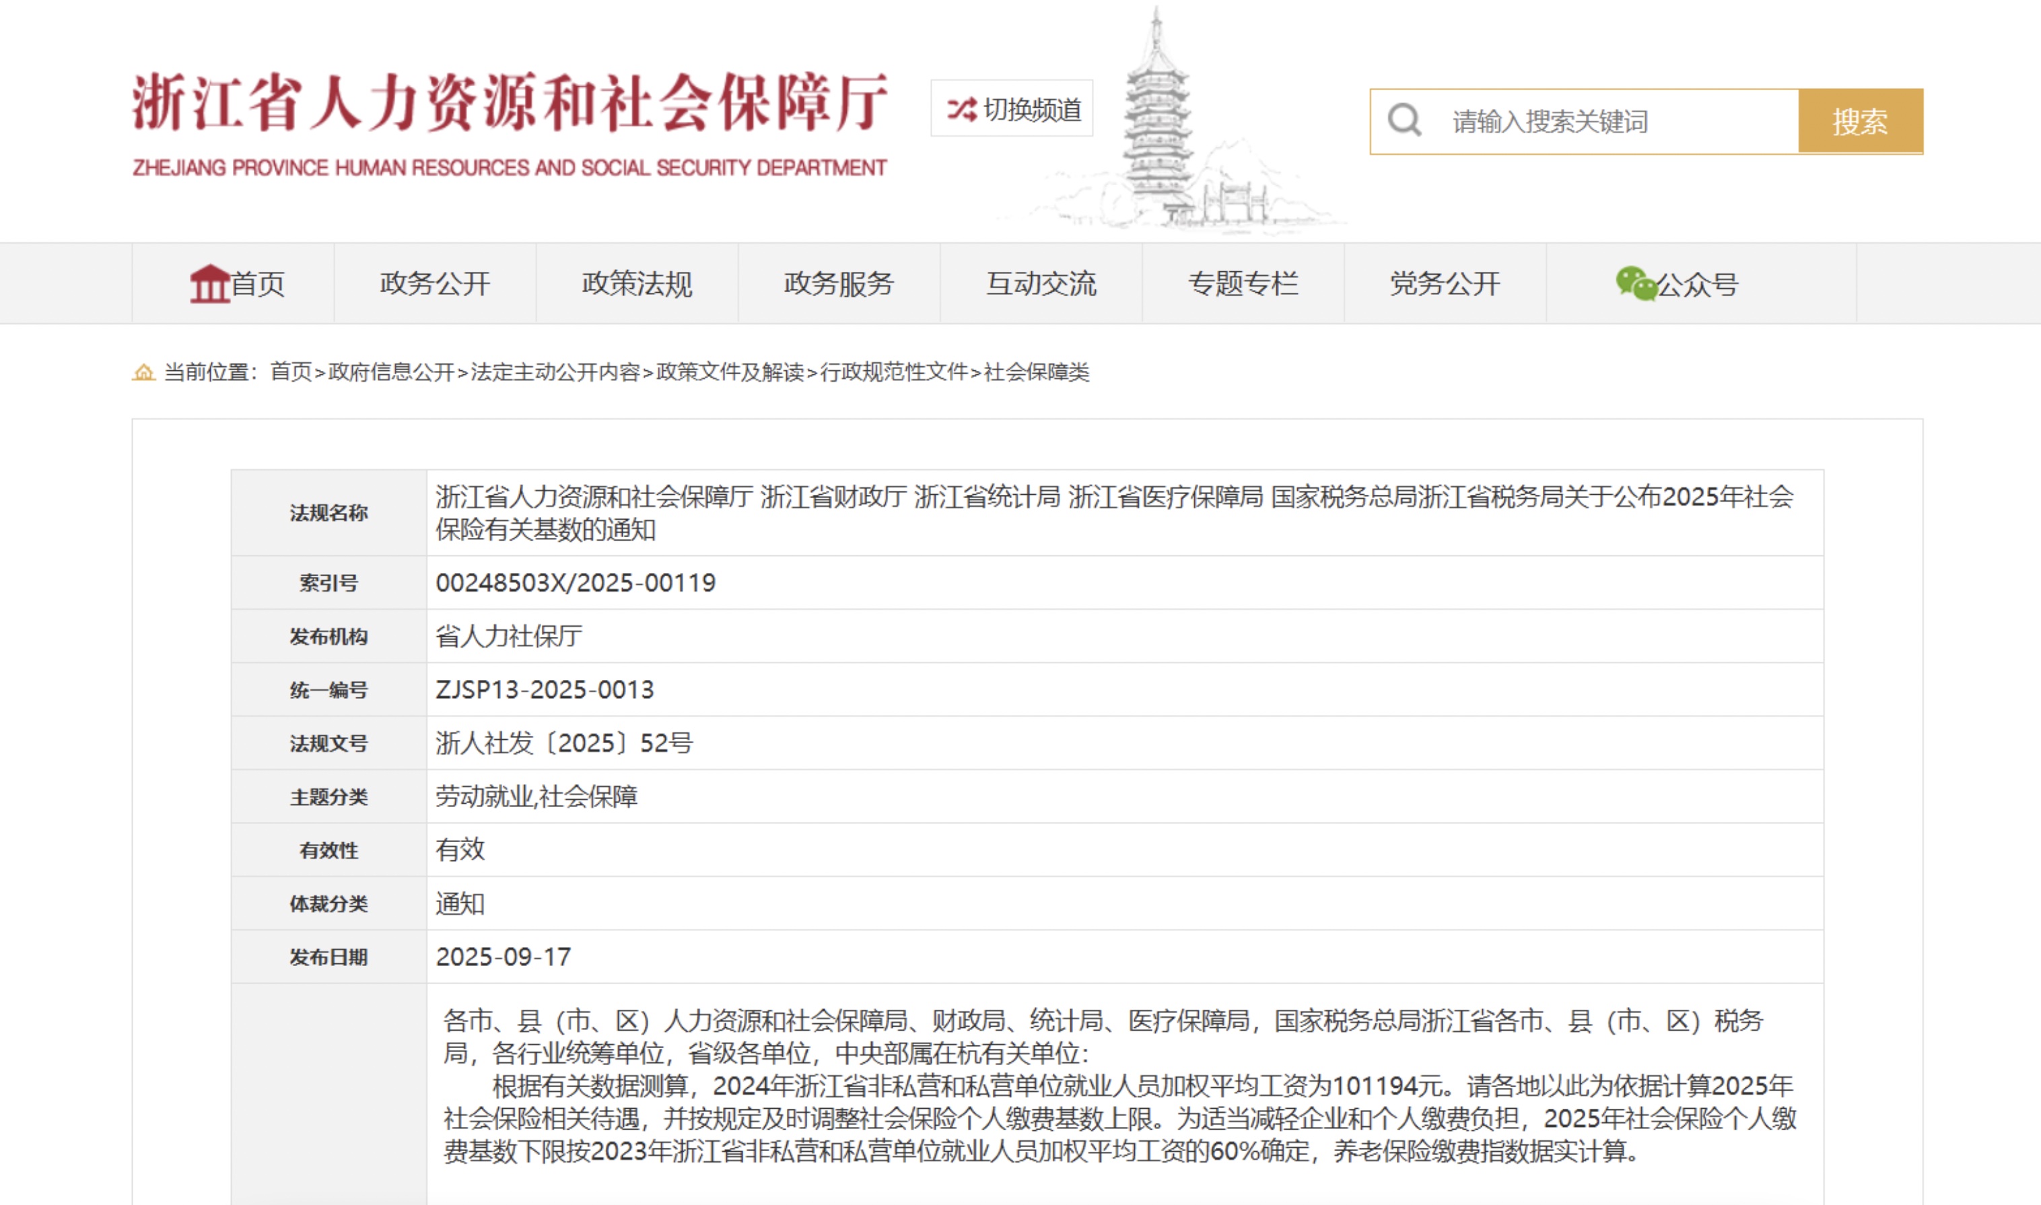
Task: Follow the 法定主动公开内容 breadcrumb link
Action: (555, 372)
